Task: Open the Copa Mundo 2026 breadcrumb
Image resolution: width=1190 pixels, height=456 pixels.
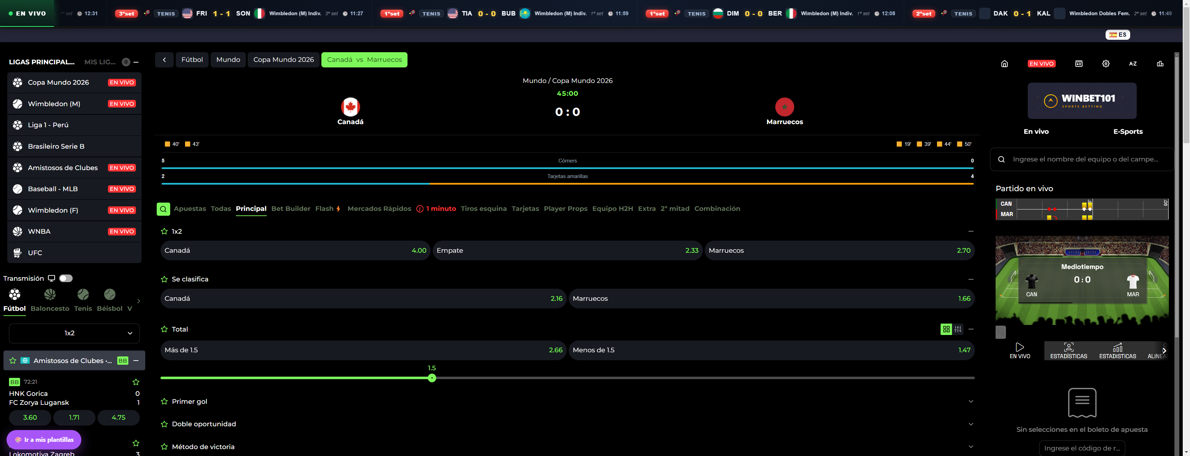Action: (x=283, y=59)
